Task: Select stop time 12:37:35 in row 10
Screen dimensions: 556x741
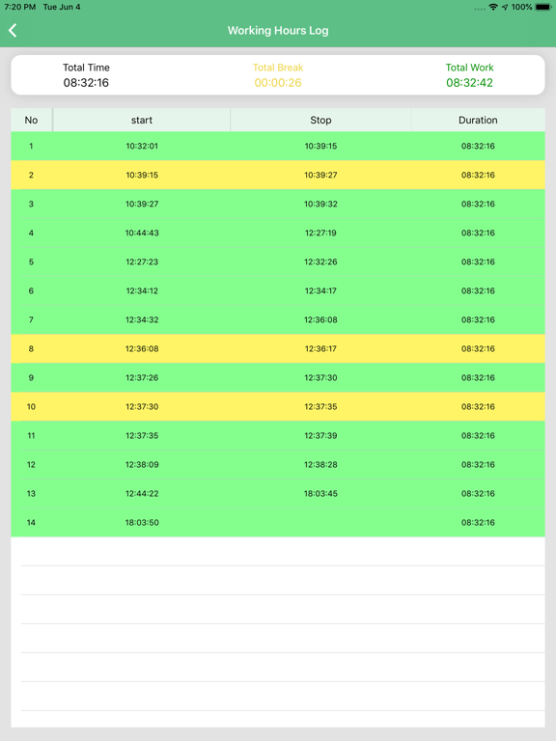Action: (320, 407)
